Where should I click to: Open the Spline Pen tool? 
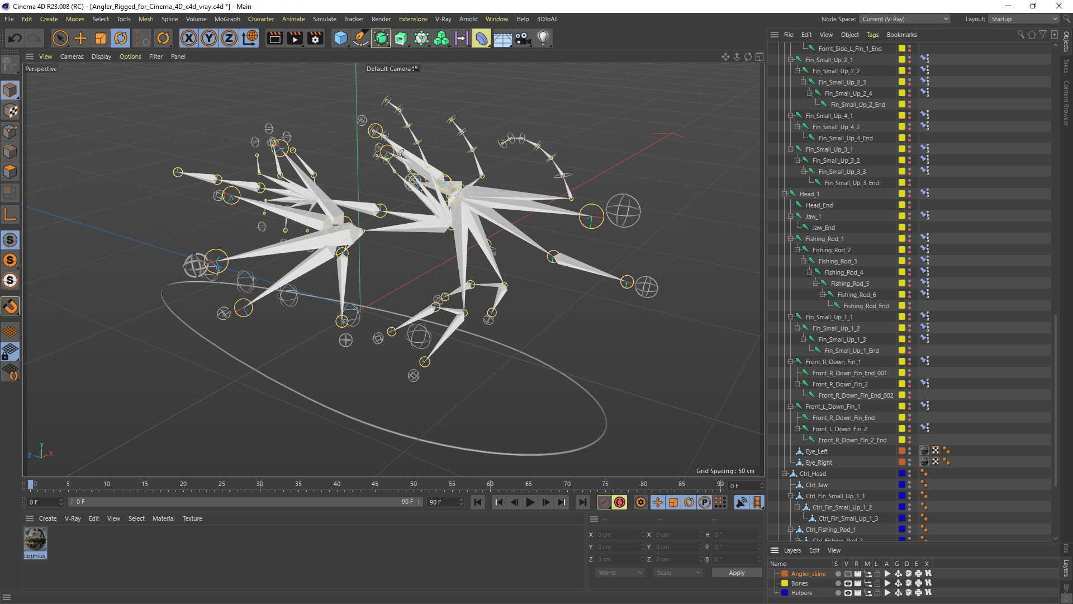[360, 38]
